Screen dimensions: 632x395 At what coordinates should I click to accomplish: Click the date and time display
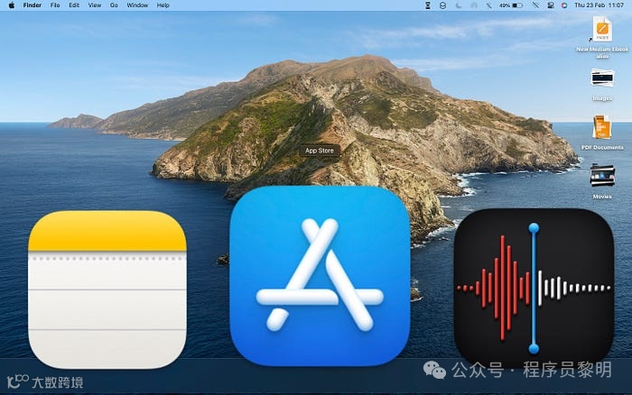(599, 5)
